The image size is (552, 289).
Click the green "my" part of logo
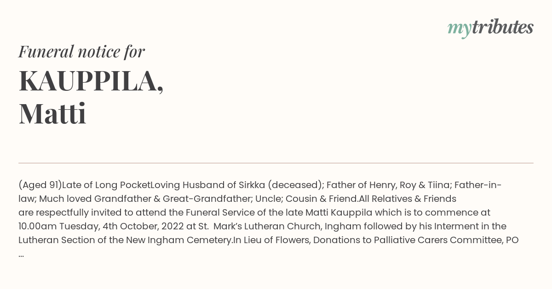[459, 29]
